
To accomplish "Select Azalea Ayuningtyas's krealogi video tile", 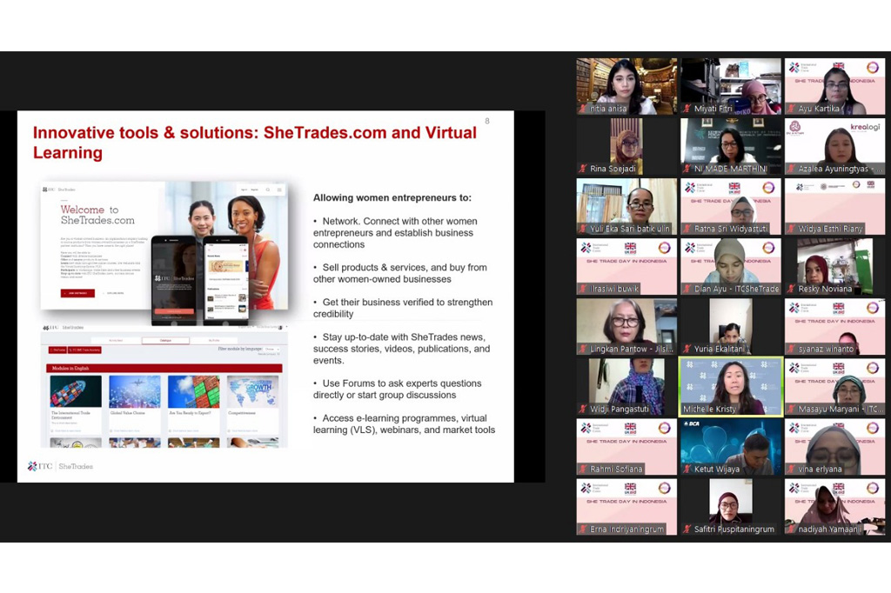I will click(834, 147).
